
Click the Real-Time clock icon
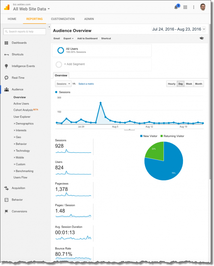[x=6, y=78]
